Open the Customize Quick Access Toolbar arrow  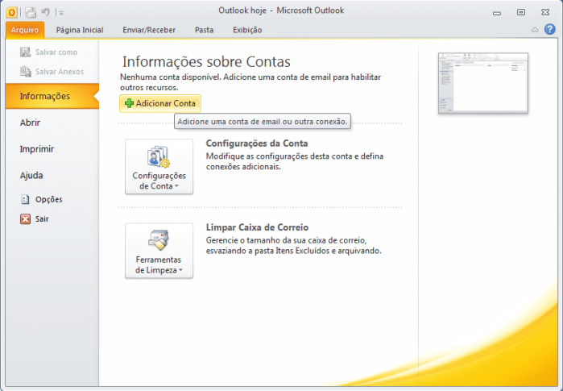click(61, 12)
